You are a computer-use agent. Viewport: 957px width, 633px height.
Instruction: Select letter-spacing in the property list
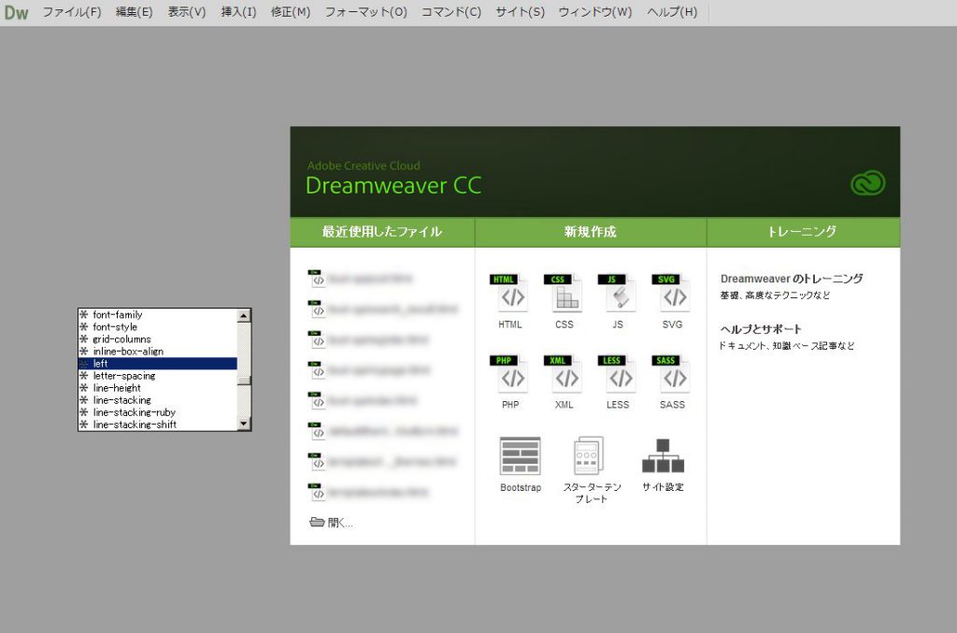coord(157,376)
